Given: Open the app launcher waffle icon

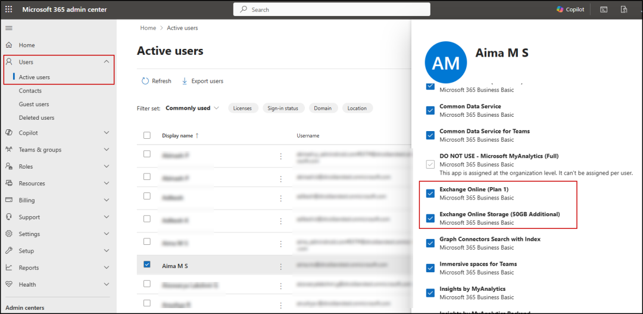Looking at the screenshot, I should pyautogui.click(x=8, y=10).
